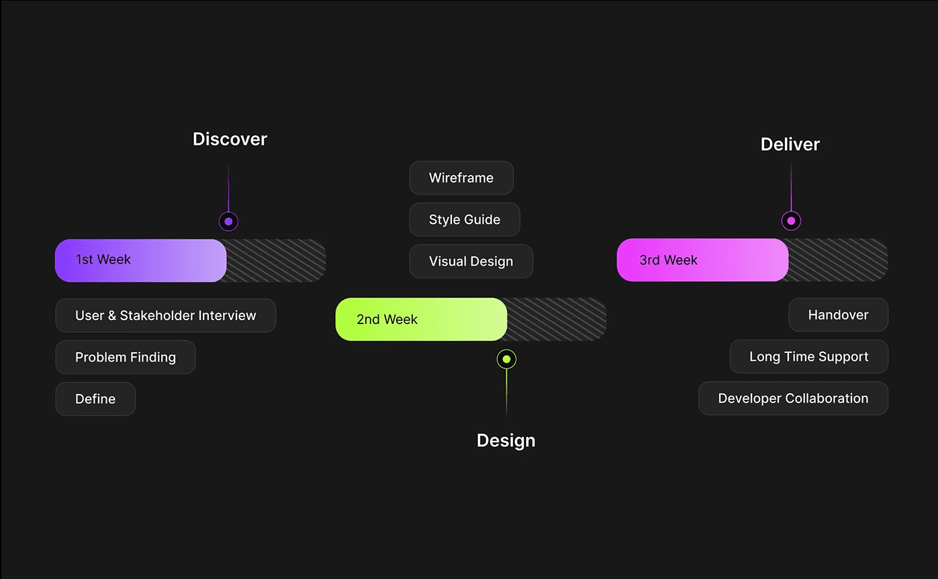Click the Problem Finding pill

(x=126, y=357)
